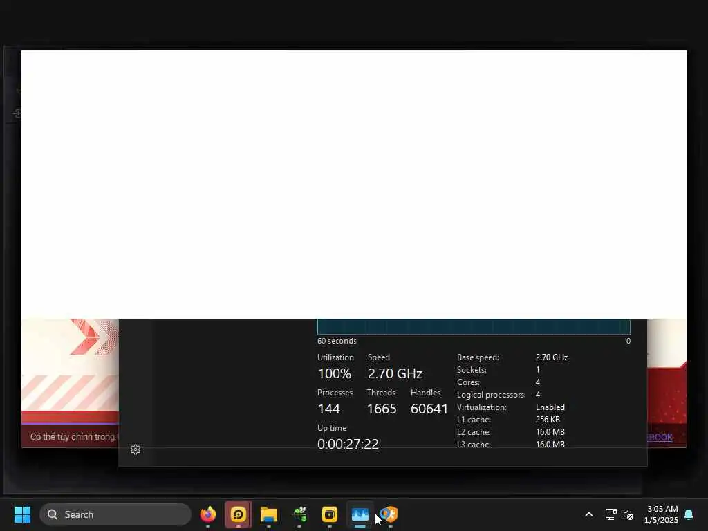The height and width of the screenshot is (531, 708).
Task: Click the L2 cache 16.0 MB value
Action: point(550,432)
